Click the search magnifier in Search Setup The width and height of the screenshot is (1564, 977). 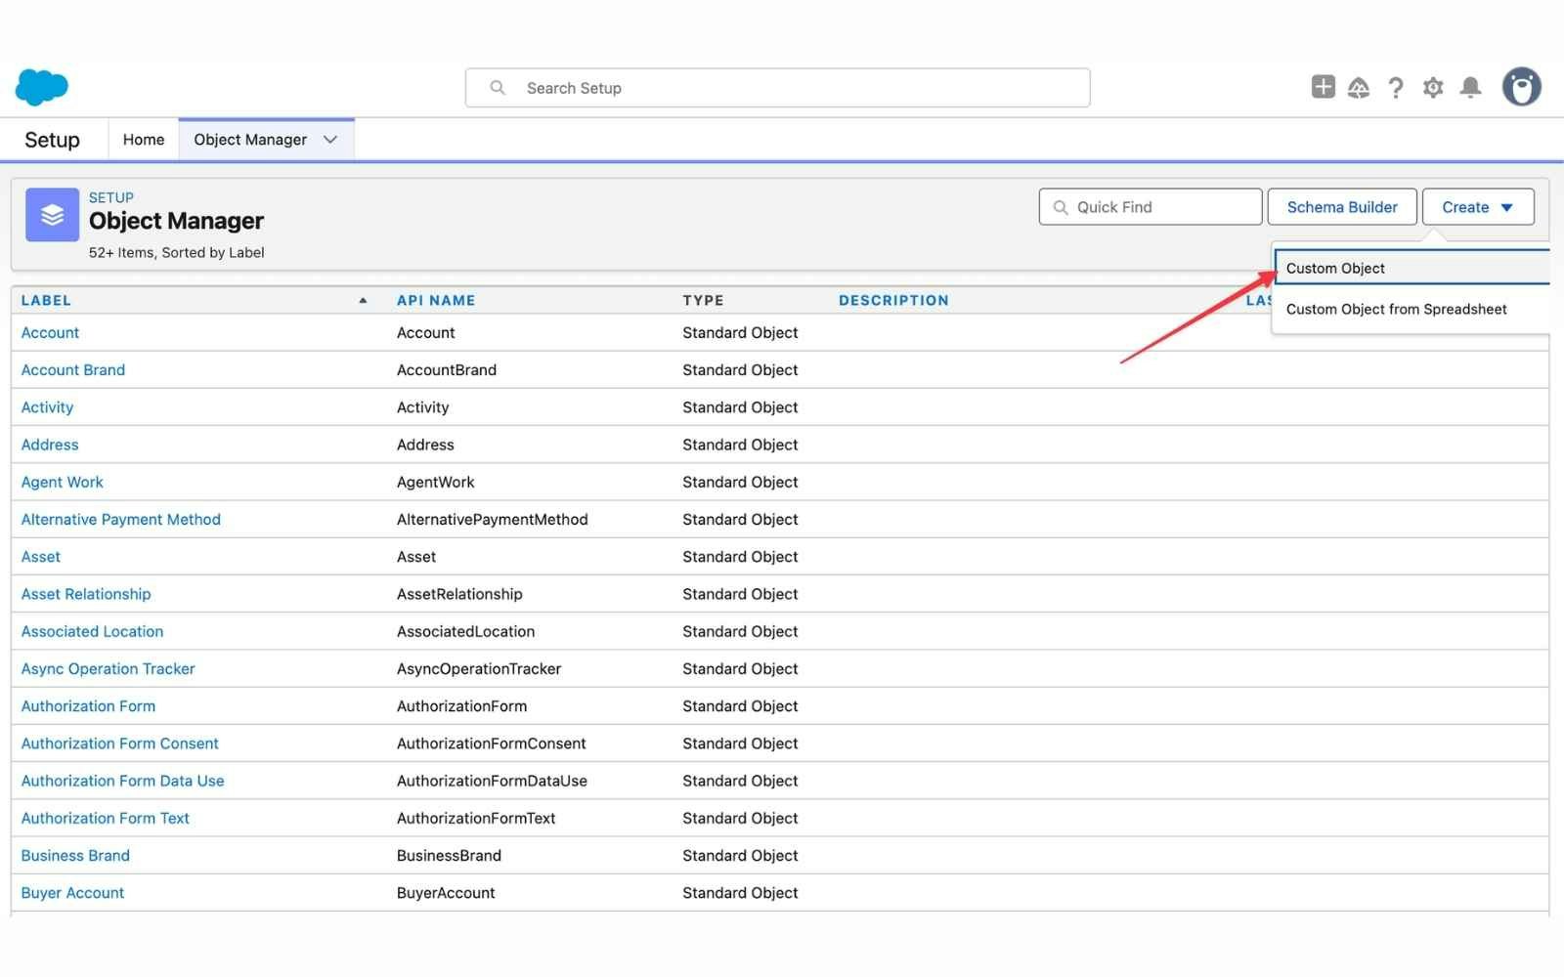pos(498,88)
